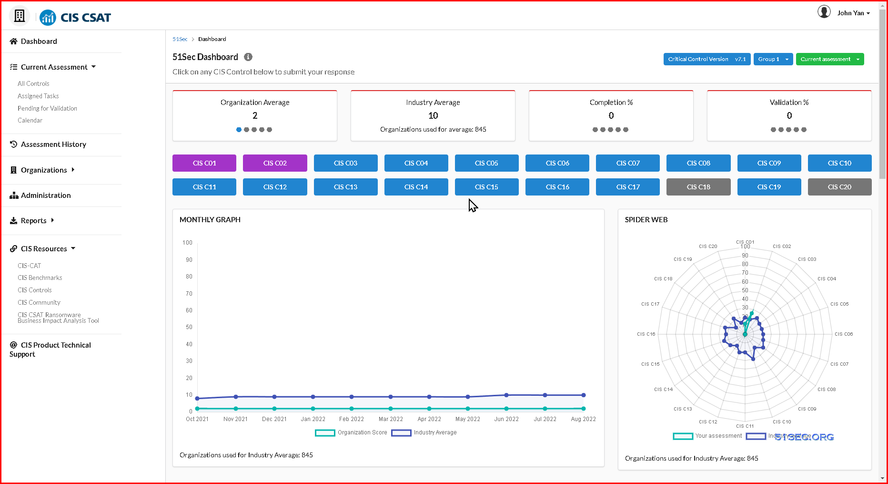Image resolution: width=888 pixels, height=484 pixels.
Task: Open control CIS C12
Action: pyautogui.click(x=275, y=187)
